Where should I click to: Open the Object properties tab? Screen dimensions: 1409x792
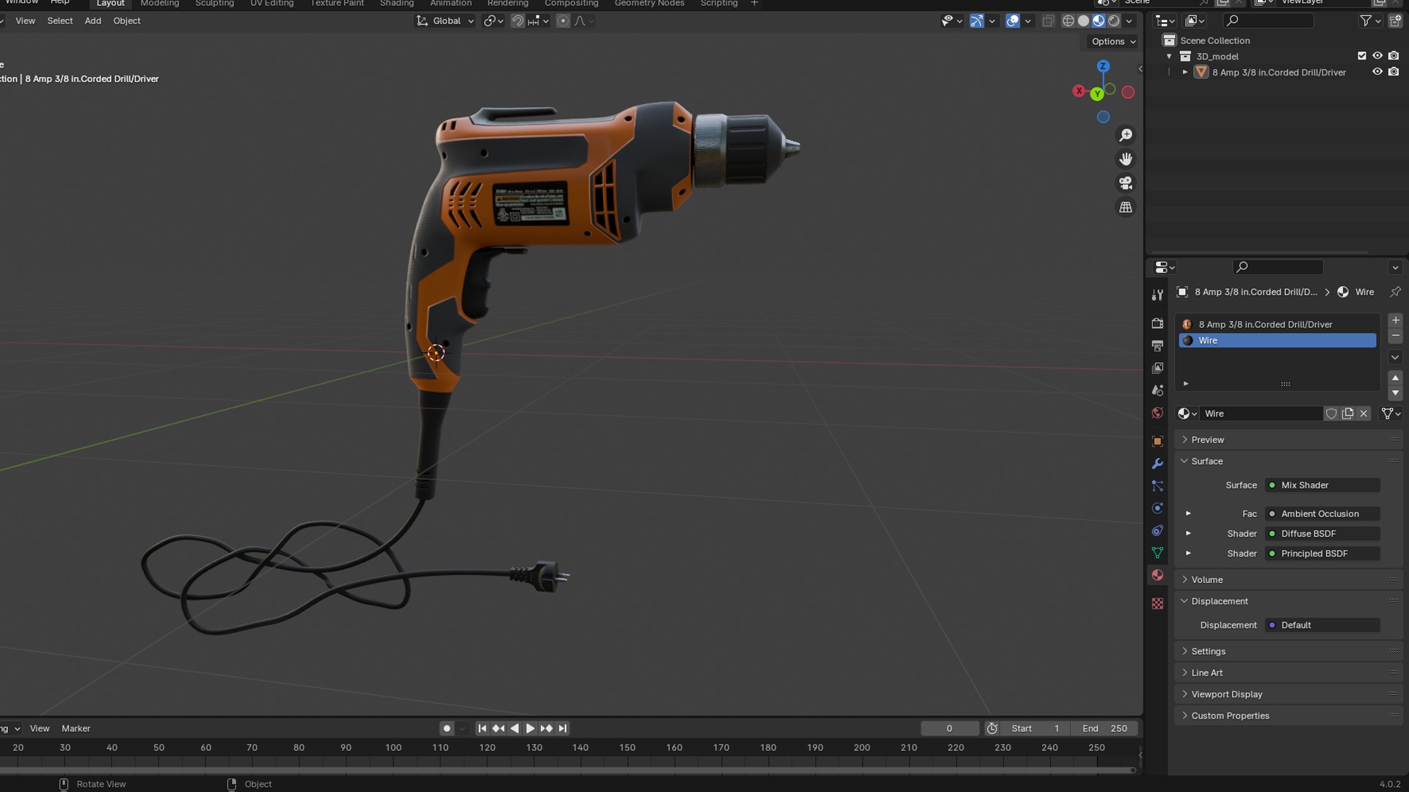point(1157,441)
